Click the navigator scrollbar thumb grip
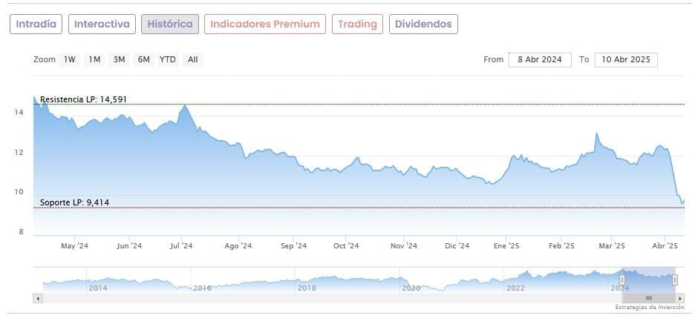 [x=648, y=298]
